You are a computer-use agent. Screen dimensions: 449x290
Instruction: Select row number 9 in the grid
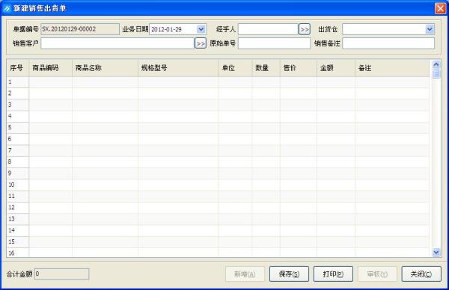pyautogui.click(x=18, y=173)
